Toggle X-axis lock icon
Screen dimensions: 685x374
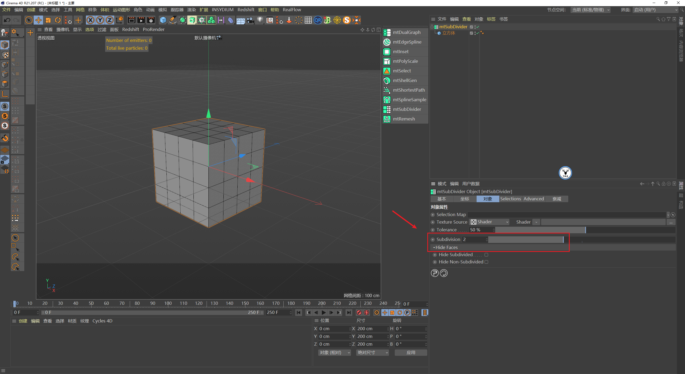(90, 20)
